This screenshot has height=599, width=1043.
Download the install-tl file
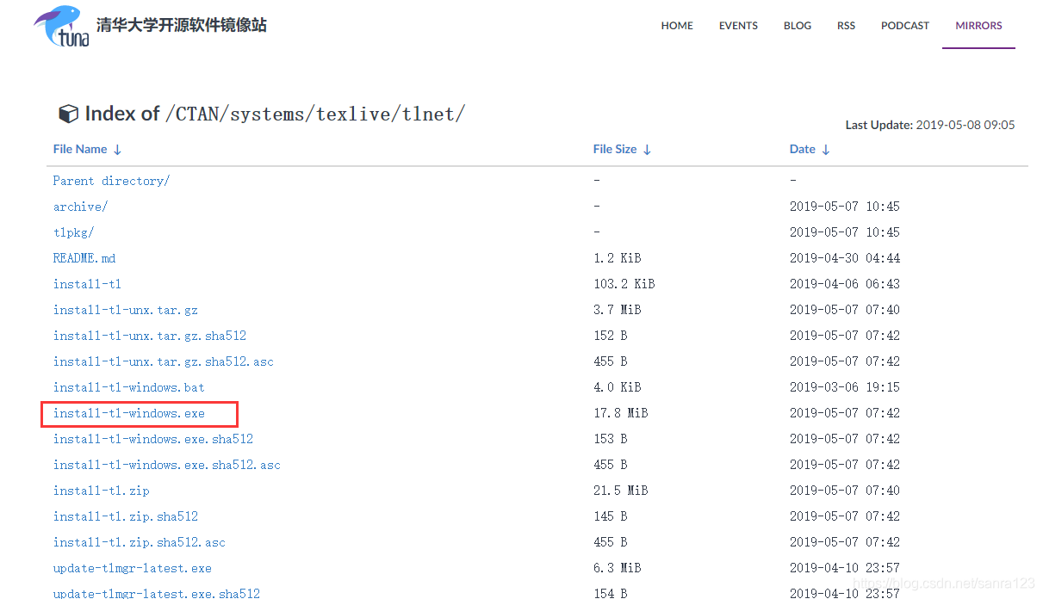click(87, 284)
